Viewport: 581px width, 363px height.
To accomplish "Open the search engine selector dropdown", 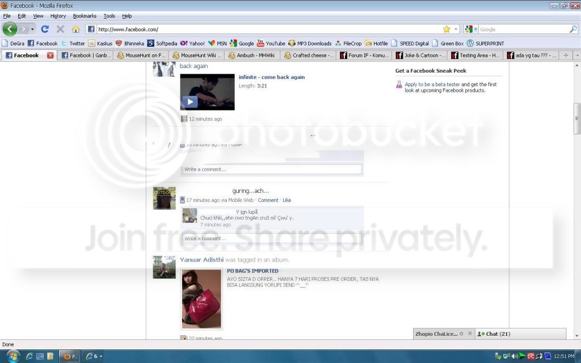I will coord(471,29).
